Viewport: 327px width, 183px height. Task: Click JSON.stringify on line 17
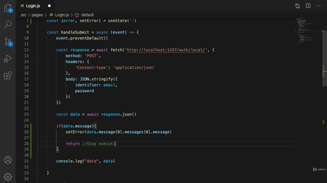[x=96, y=79]
